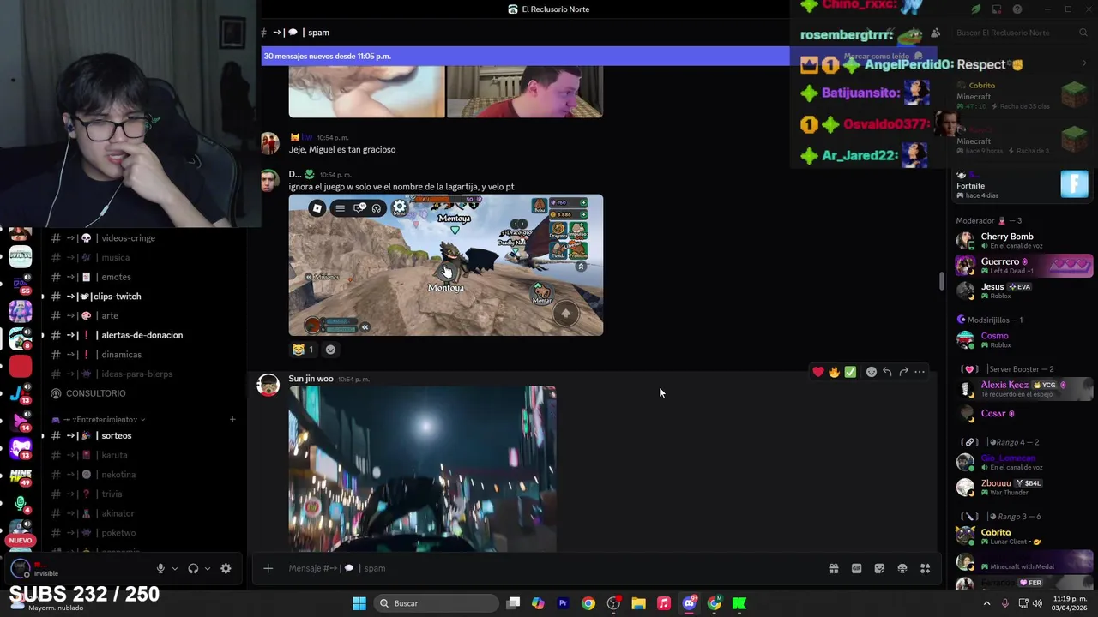Mute the microphone in Discord user panel
This screenshot has height=617, width=1098.
point(160,568)
